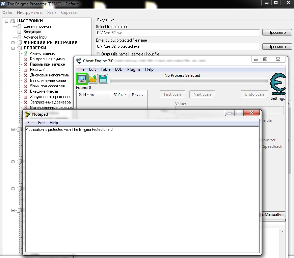Open Notepad Help menu
This screenshot has height=258, width=294.
[54, 123]
